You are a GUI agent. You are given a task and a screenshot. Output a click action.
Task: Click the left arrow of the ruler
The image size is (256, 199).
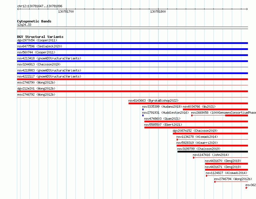coord(18,9)
